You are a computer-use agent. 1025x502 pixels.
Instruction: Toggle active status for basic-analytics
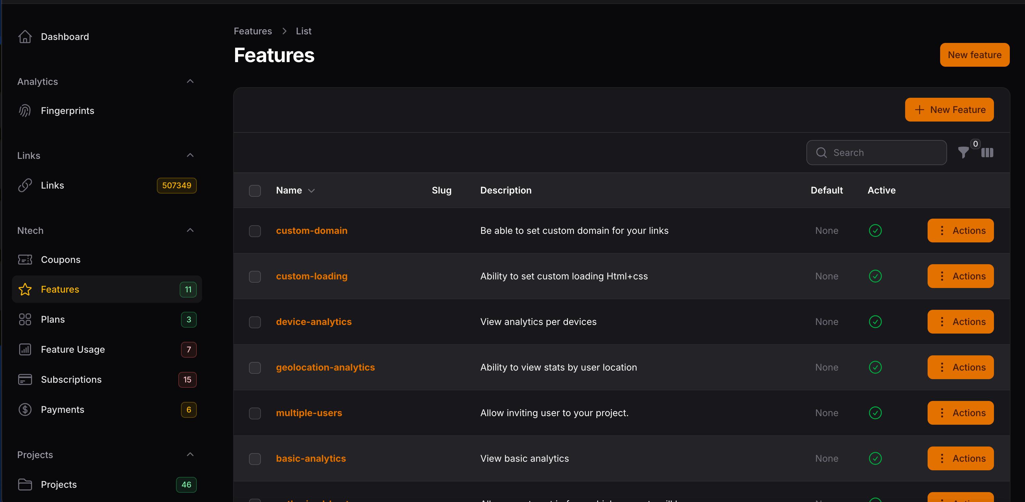875,458
